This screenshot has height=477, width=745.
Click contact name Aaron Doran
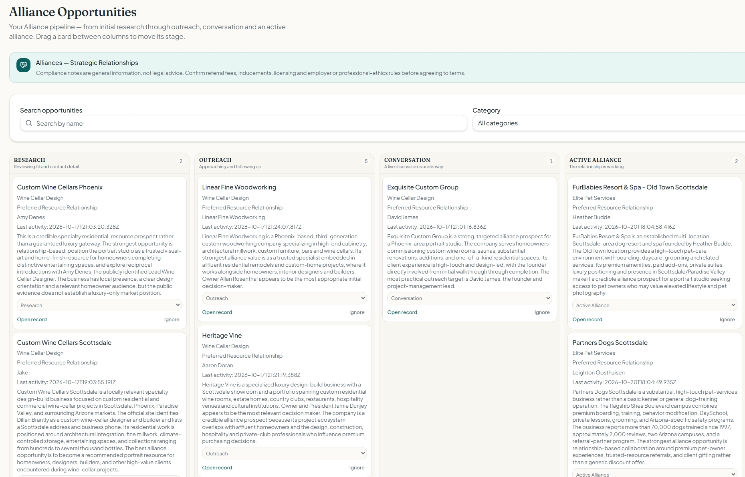tap(218, 365)
